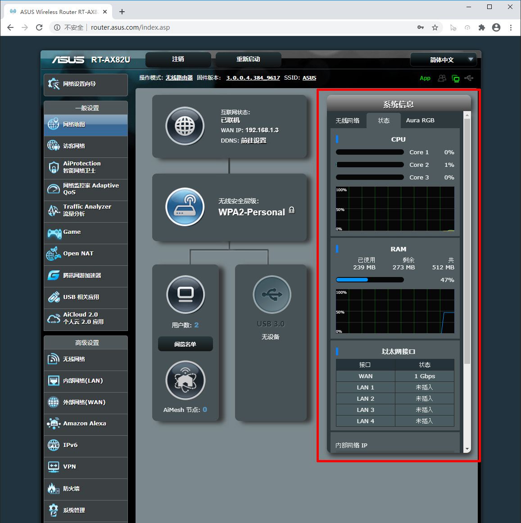Click the wireless router icon
Screen dimensions: 521x523
coord(185,207)
